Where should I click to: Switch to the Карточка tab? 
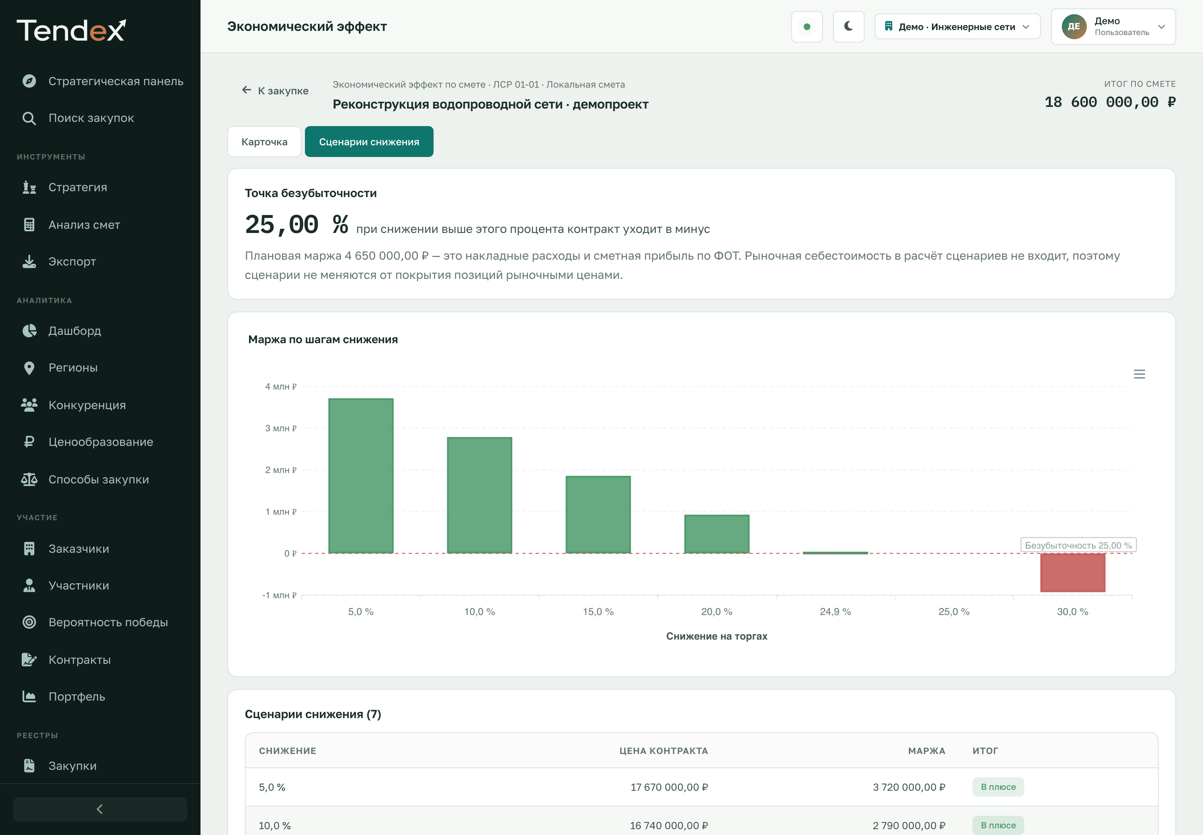click(264, 142)
